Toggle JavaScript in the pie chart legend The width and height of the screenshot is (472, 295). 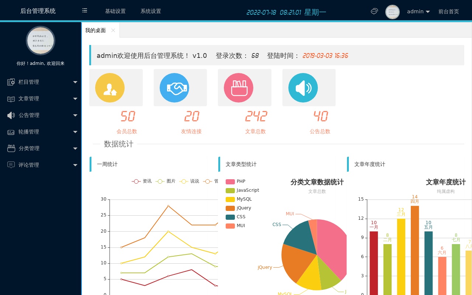[x=242, y=190]
